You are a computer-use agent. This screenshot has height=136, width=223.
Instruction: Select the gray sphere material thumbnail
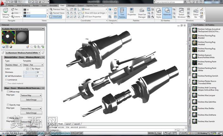(22, 37)
